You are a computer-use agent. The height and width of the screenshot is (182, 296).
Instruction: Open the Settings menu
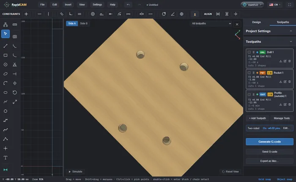click(x=97, y=5)
